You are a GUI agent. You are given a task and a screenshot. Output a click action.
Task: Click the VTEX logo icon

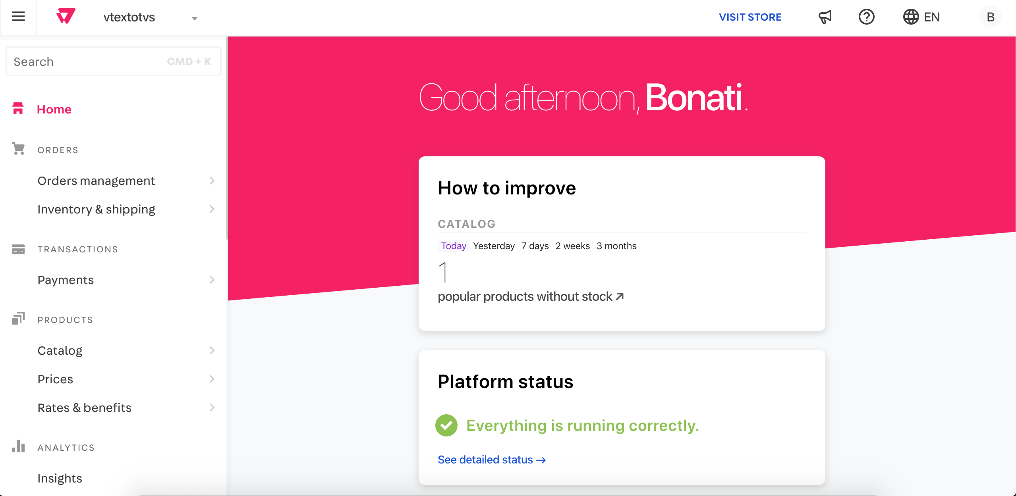tap(66, 17)
